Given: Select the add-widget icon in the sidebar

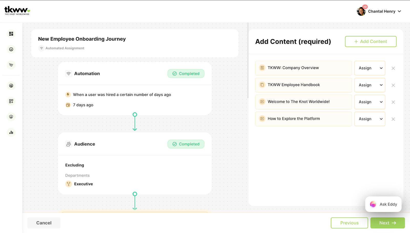Looking at the screenshot, I should click(11, 101).
